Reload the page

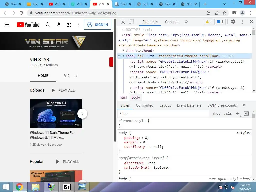(21, 13)
